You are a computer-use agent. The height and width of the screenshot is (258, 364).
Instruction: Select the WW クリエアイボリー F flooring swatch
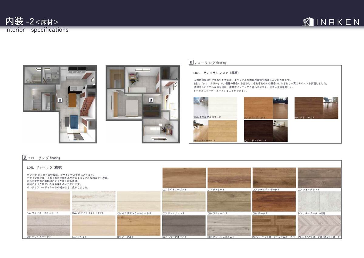tap(215, 108)
